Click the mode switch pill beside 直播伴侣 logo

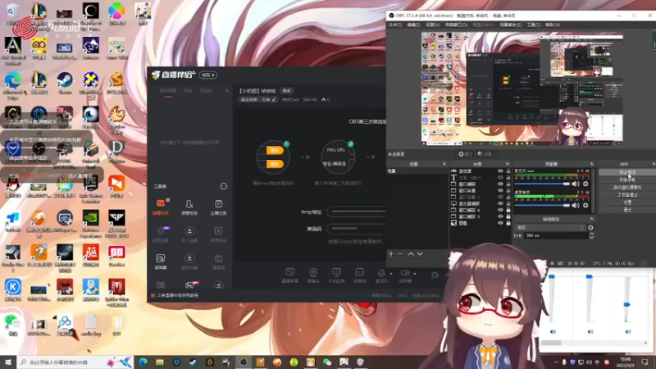pyautogui.click(x=208, y=75)
